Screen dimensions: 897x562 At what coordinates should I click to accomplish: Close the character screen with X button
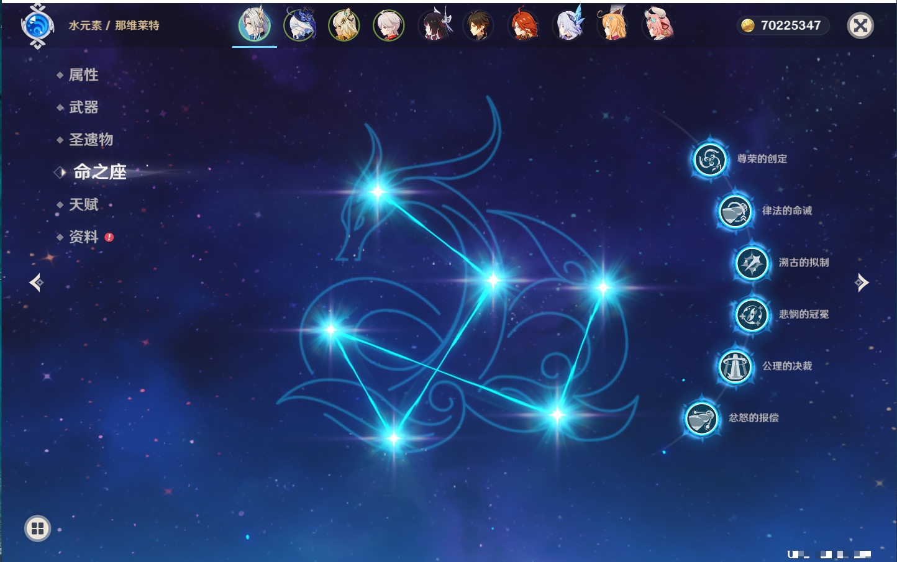[x=860, y=25]
